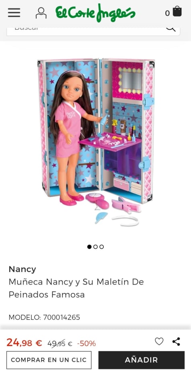
Task: Switch to the third product image dot
Action: [102, 247]
